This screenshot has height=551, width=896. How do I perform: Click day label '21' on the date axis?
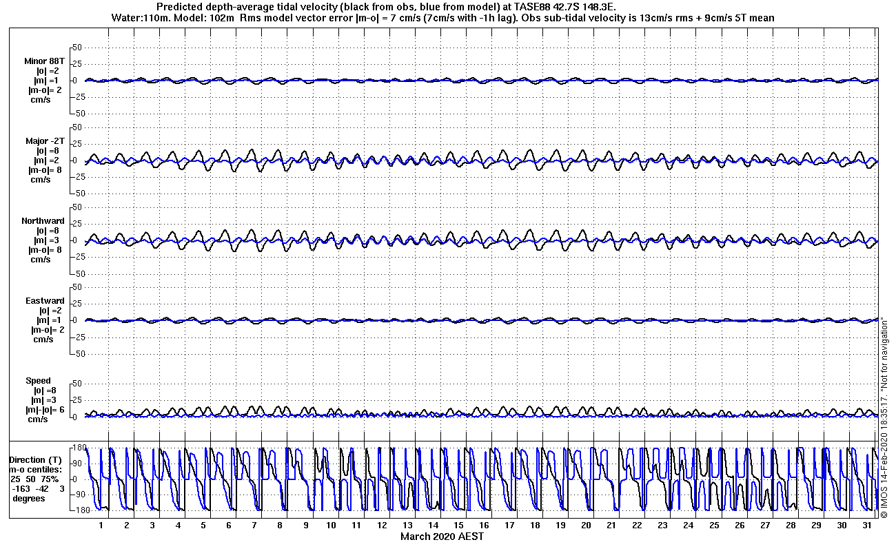pos(611,525)
